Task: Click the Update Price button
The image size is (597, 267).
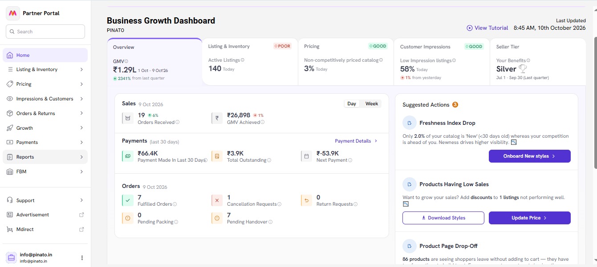Action: (x=530, y=218)
